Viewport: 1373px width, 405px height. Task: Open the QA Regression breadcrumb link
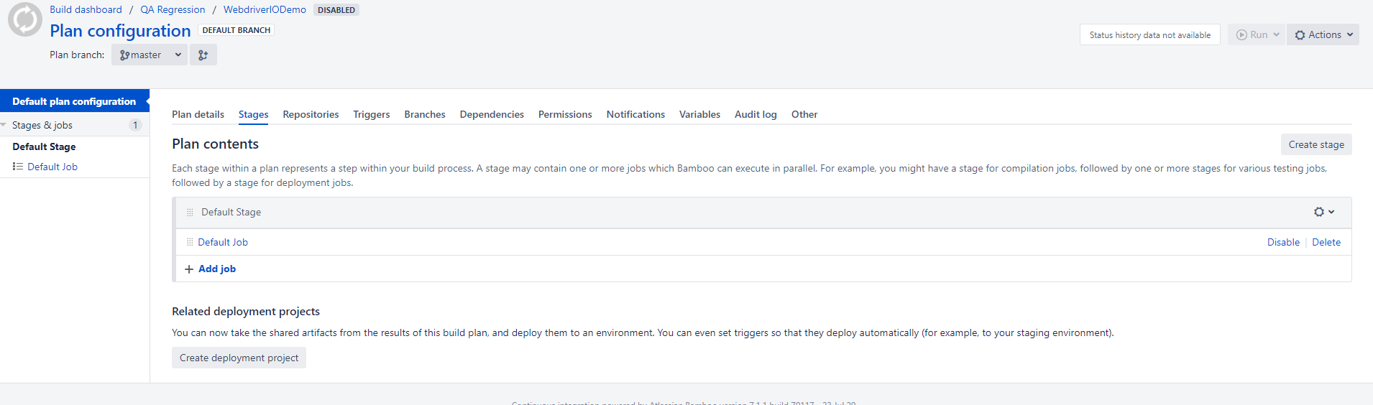173,10
